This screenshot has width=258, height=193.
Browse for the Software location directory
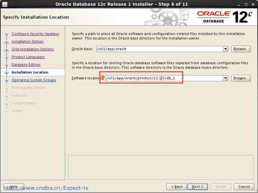(241, 78)
